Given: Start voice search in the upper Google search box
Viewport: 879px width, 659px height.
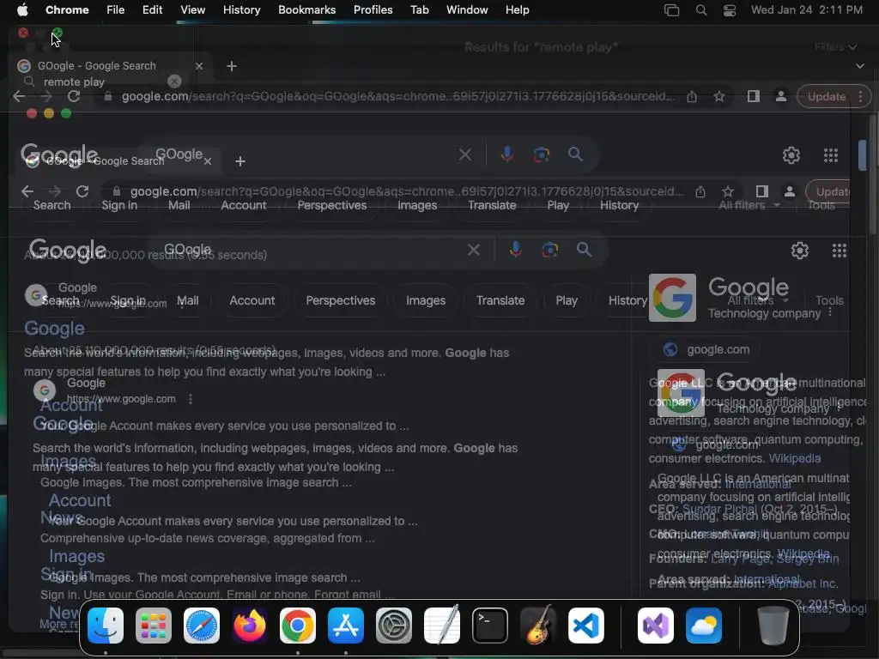Looking at the screenshot, I should [x=506, y=154].
